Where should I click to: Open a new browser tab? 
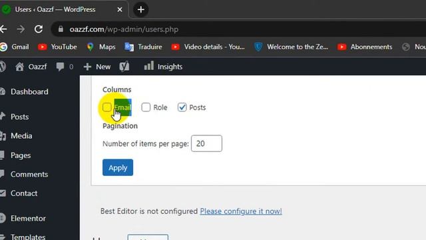(140, 9)
